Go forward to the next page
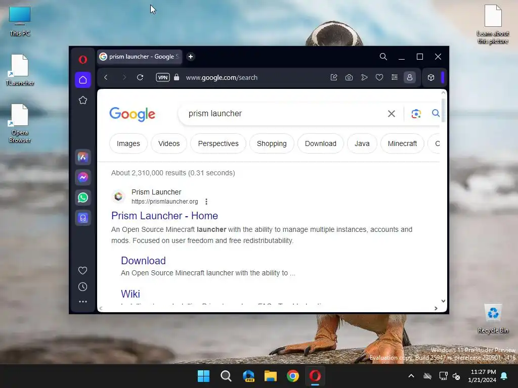The image size is (518, 388). (124, 77)
